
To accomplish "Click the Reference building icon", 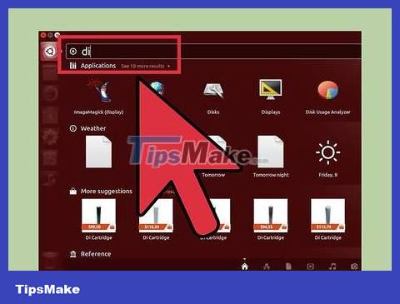I will tap(73, 254).
